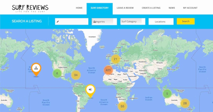
Task: Expand the Locations dropdown
Action: [x=161, y=22]
